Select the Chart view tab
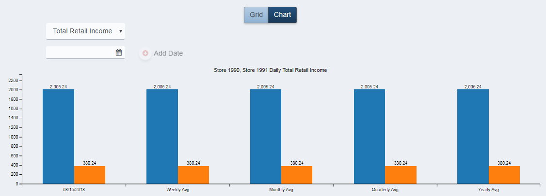Viewport: 546px width, 196px height. pos(282,15)
